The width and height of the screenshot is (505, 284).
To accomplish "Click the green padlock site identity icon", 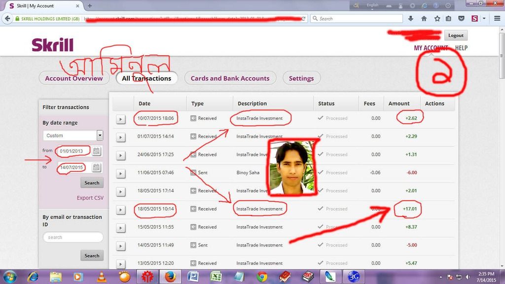I will (x=17, y=19).
